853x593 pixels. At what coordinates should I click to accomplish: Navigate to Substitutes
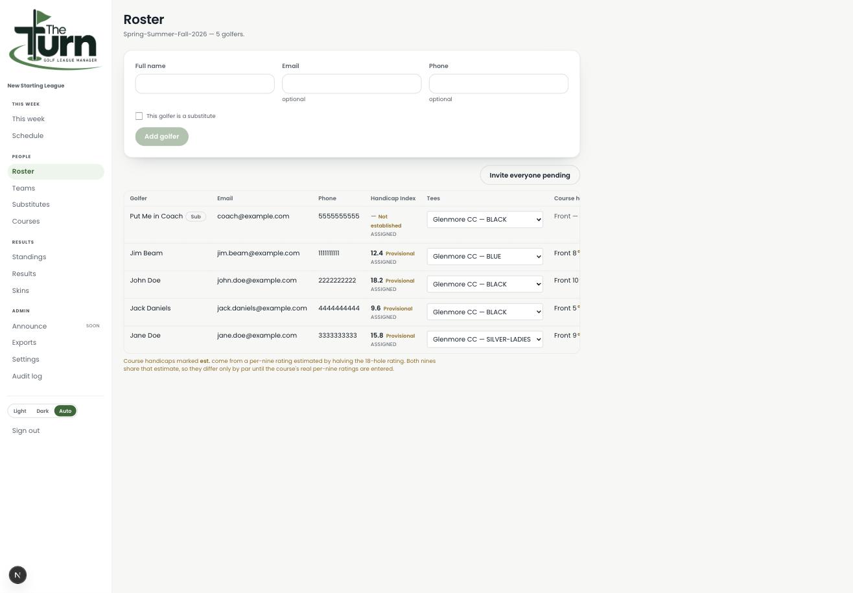56,205
